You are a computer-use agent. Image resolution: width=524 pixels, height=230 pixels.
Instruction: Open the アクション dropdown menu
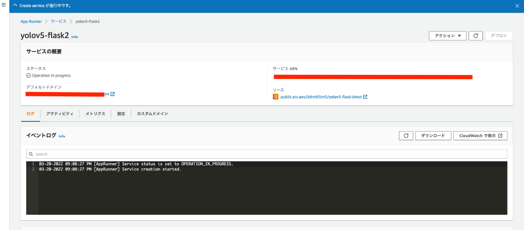coord(448,36)
